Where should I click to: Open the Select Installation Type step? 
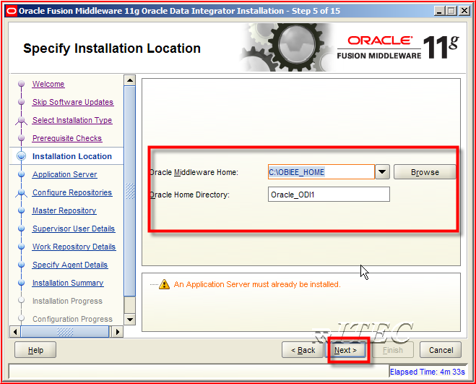(x=72, y=120)
